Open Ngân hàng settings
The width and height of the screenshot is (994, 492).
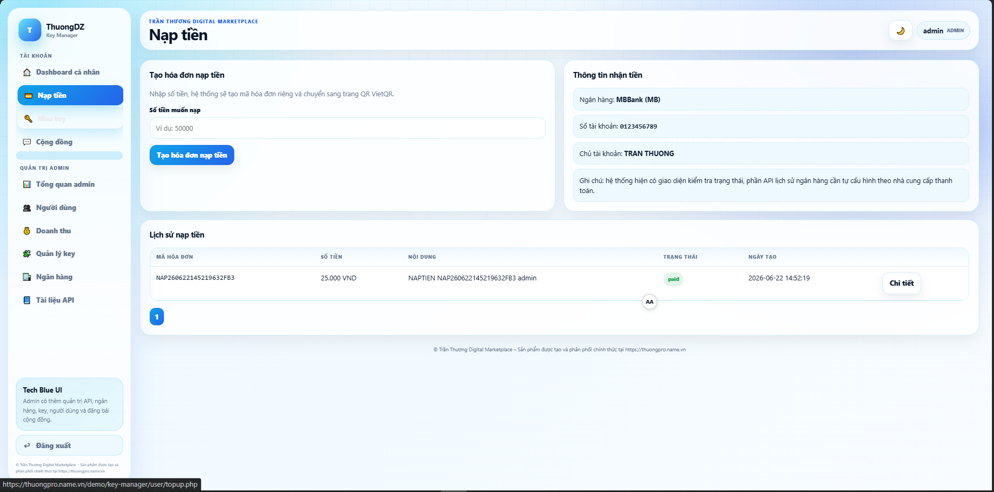[x=70, y=277]
